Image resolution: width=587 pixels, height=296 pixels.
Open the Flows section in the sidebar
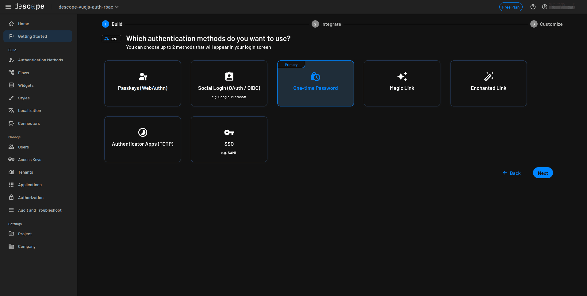tap(23, 73)
